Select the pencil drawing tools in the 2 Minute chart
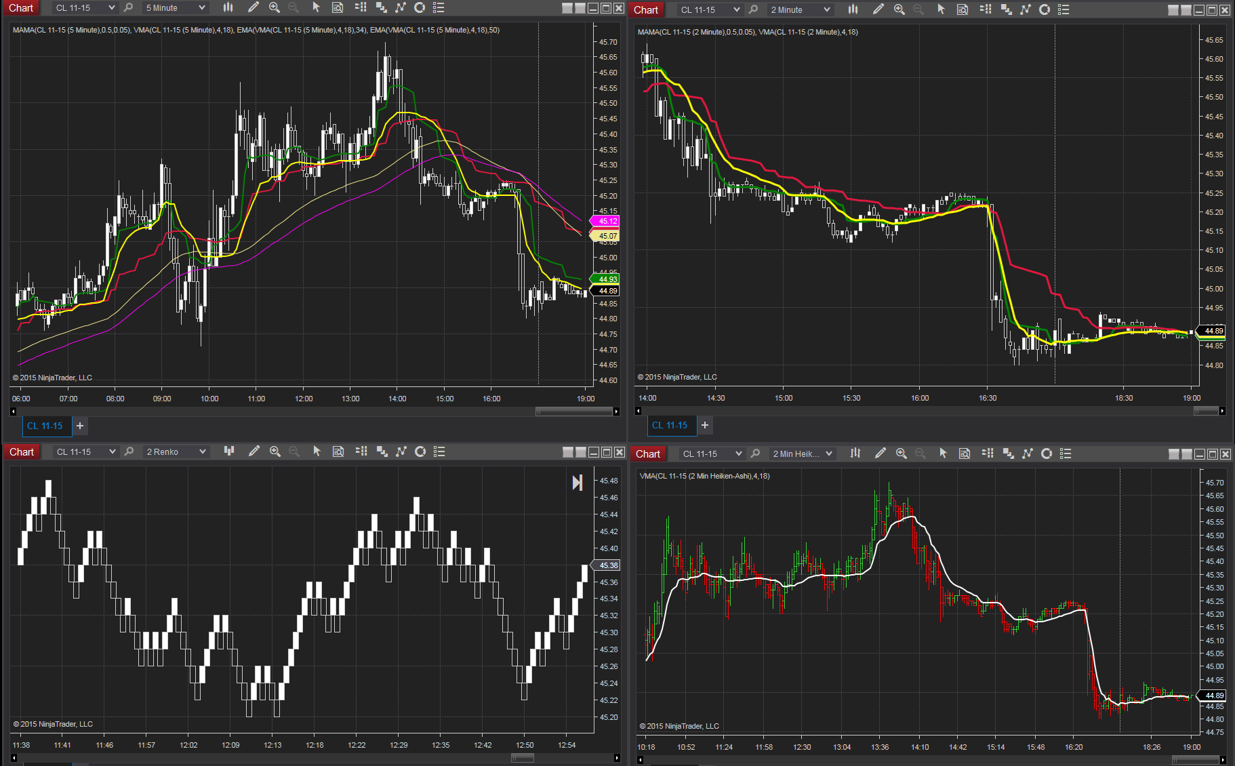 click(x=878, y=9)
